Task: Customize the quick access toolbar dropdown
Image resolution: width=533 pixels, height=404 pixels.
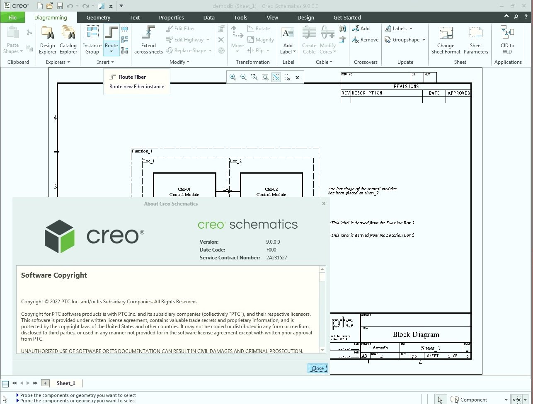Action: pyautogui.click(x=121, y=6)
